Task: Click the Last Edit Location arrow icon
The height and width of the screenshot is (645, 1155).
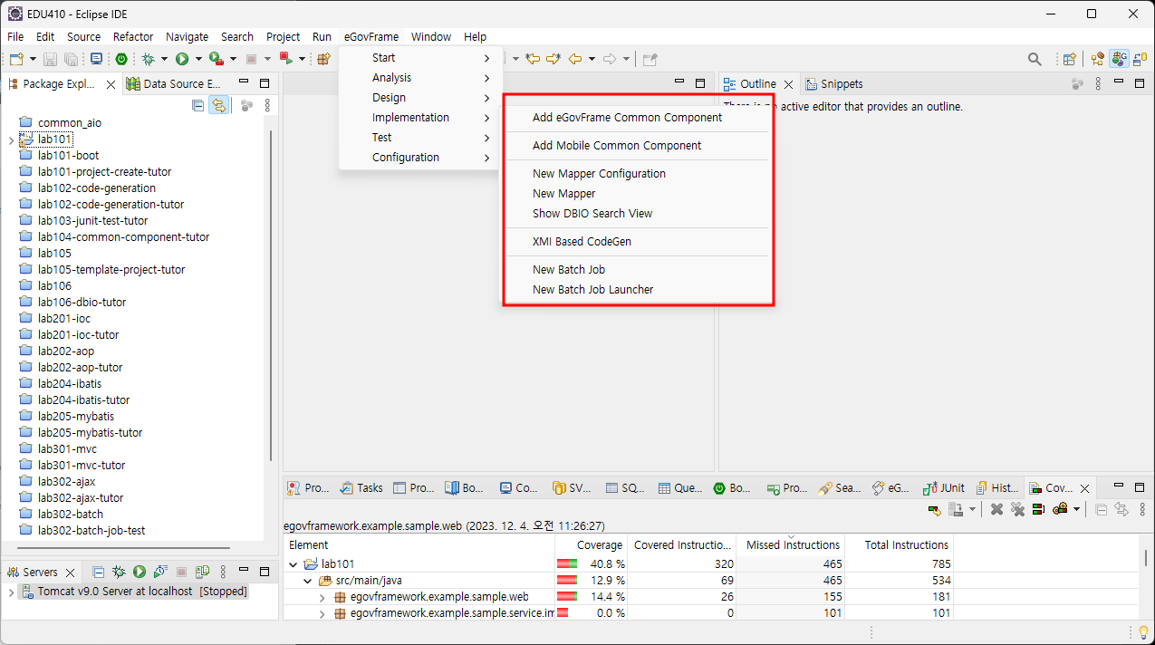Action: pos(533,59)
